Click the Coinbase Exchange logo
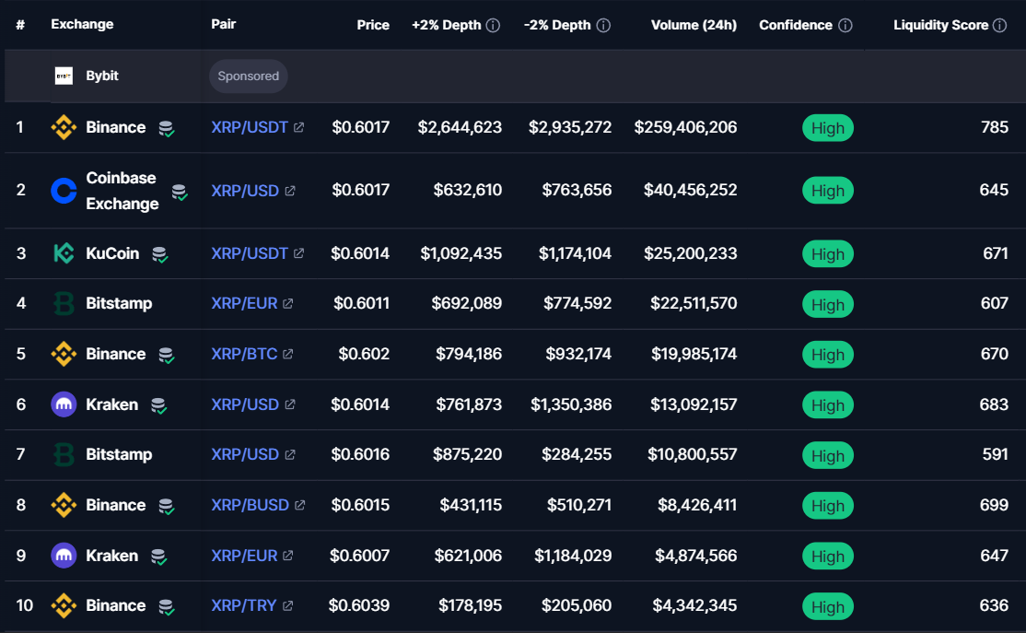Viewport: 1026px width, 633px height. click(x=64, y=191)
